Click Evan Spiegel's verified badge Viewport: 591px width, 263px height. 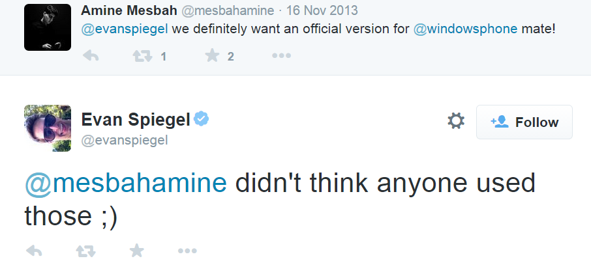point(202,119)
